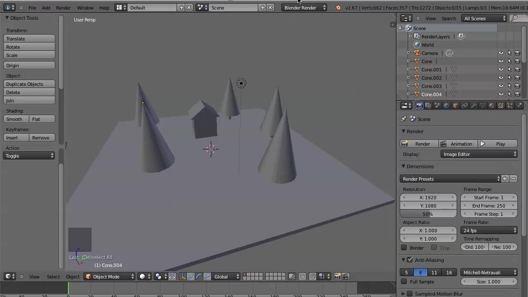Enable the Full Sample checkbox
The image size is (528, 297).
tap(404, 281)
